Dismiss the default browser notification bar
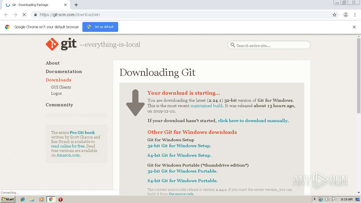The height and width of the screenshot is (203, 361). [x=354, y=27]
